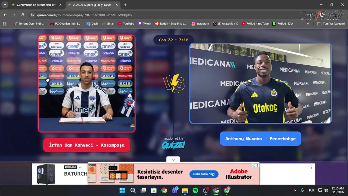Reload the current page
The width and height of the screenshot is (348, 196).
pyautogui.click(x=22, y=15)
